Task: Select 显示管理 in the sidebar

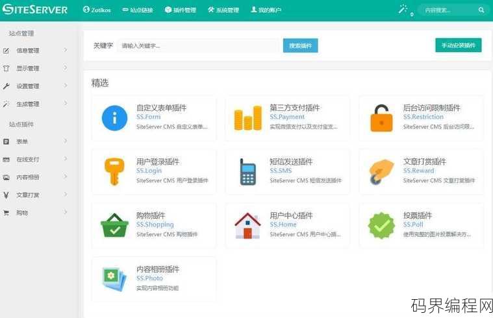Action: click(28, 68)
